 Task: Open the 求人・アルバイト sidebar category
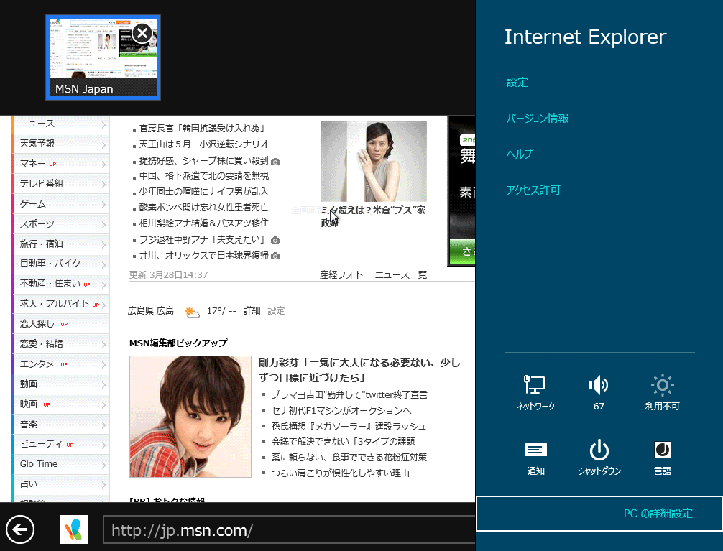pyautogui.click(x=61, y=304)
